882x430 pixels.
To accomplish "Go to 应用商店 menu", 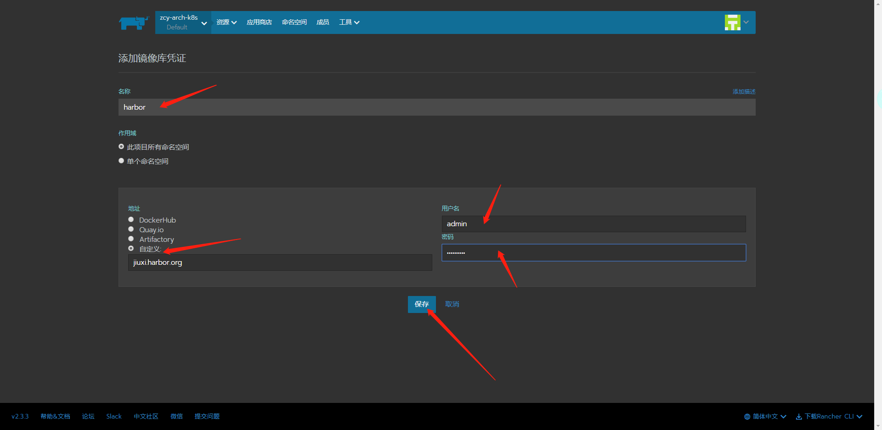I will coord(259,22).
